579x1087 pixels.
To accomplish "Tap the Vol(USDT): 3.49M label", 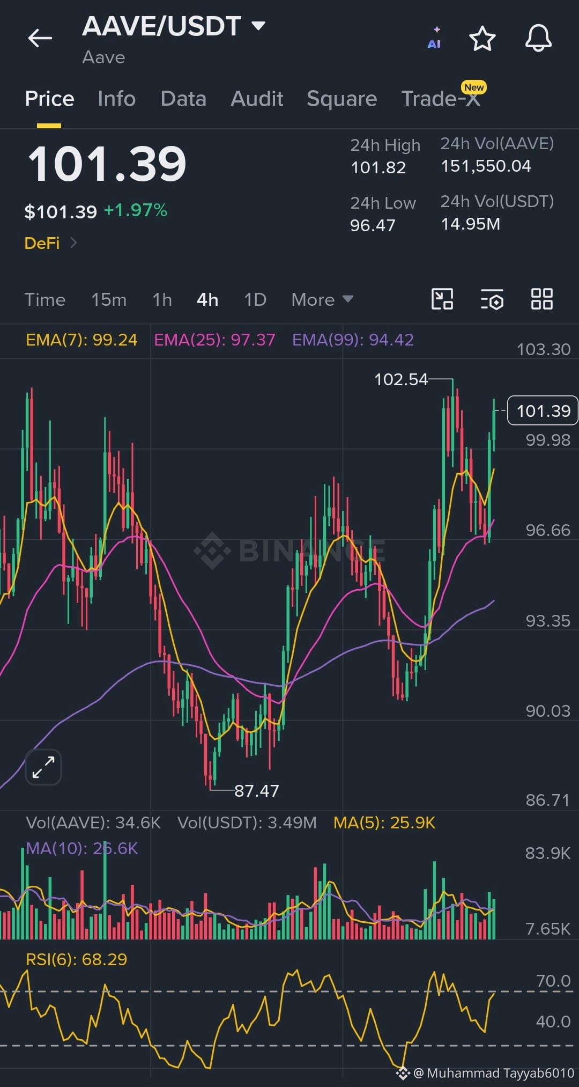I will 247,822.
